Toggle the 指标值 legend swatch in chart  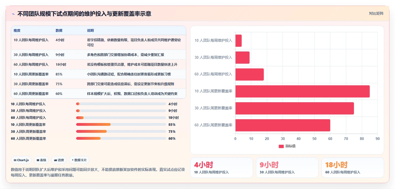click(x=281, y=146)
